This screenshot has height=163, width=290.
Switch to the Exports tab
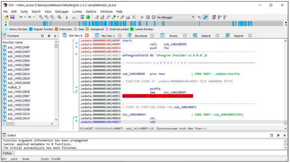(239, 36)
